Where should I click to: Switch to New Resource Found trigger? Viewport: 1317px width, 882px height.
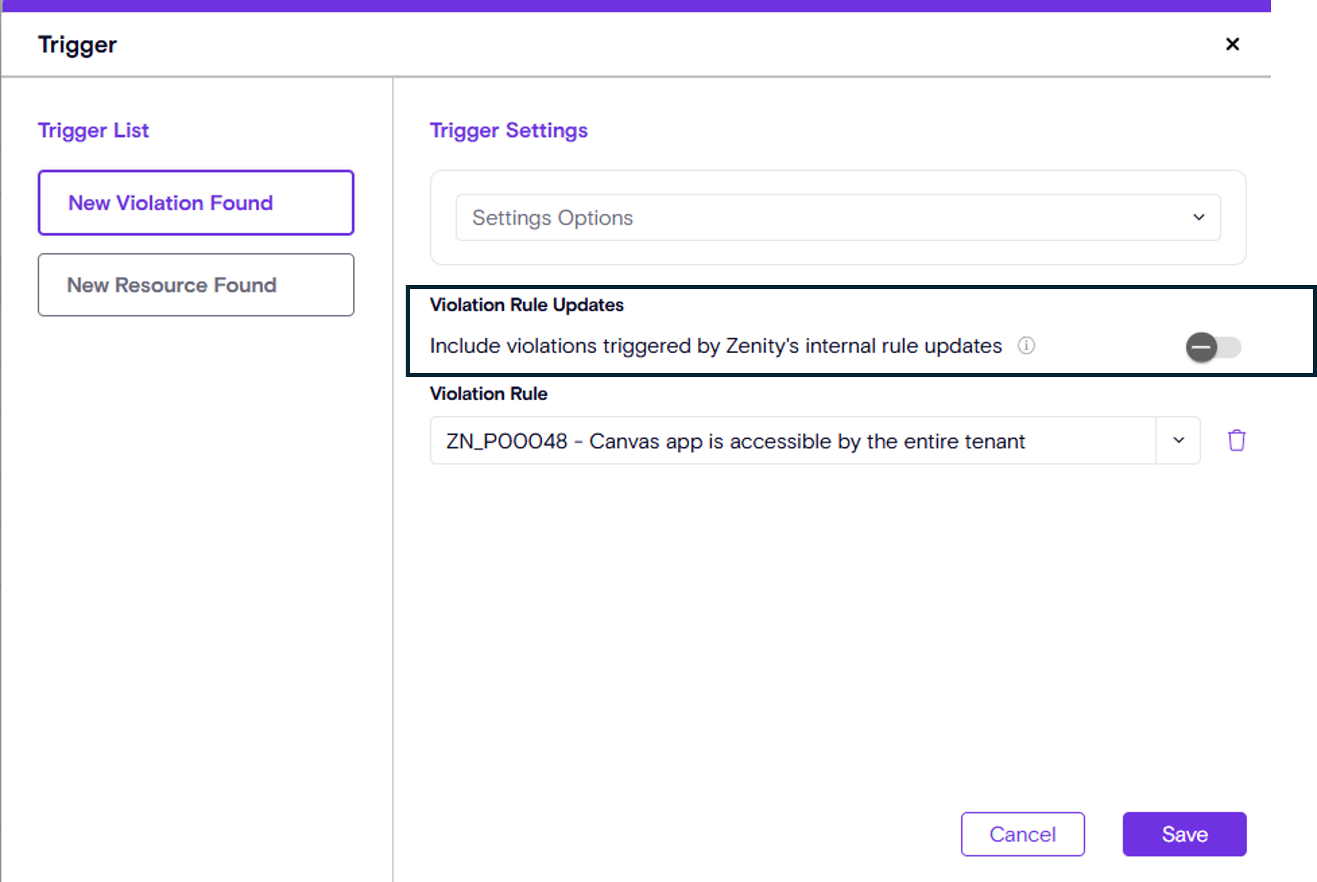(x=196, y=285)
